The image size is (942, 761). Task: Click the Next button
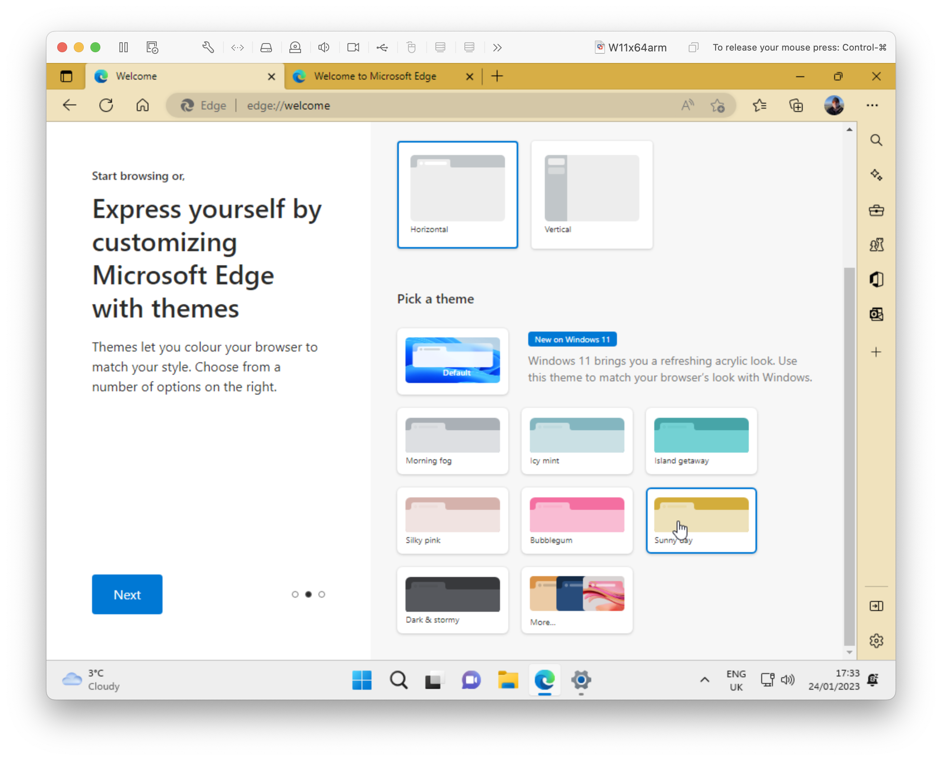click(x=127, y=594)
